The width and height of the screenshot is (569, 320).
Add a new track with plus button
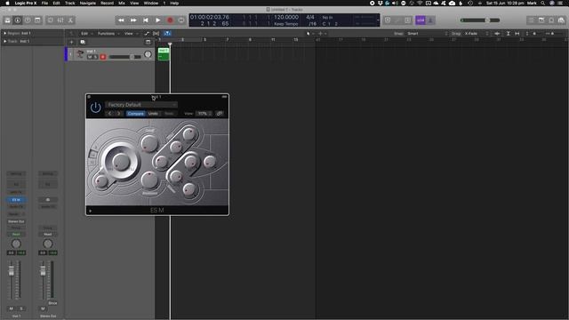coord(71,42)
